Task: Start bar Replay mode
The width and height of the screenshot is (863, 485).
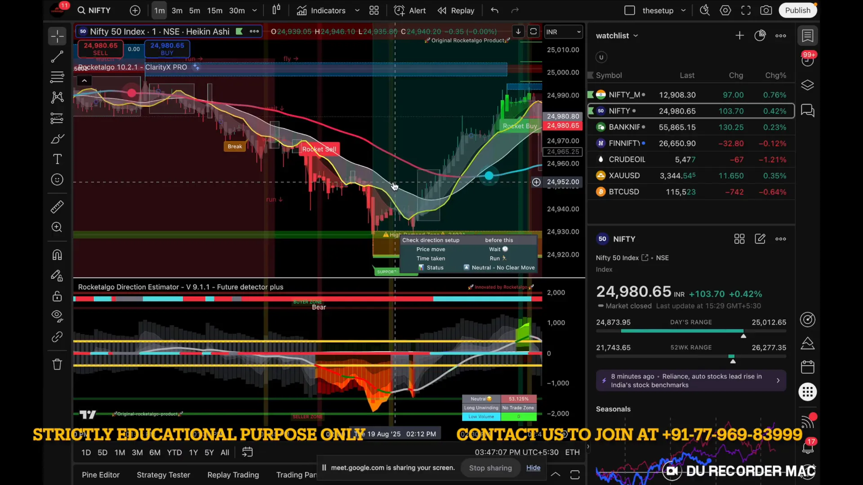Action: click(x=456, y=10)
